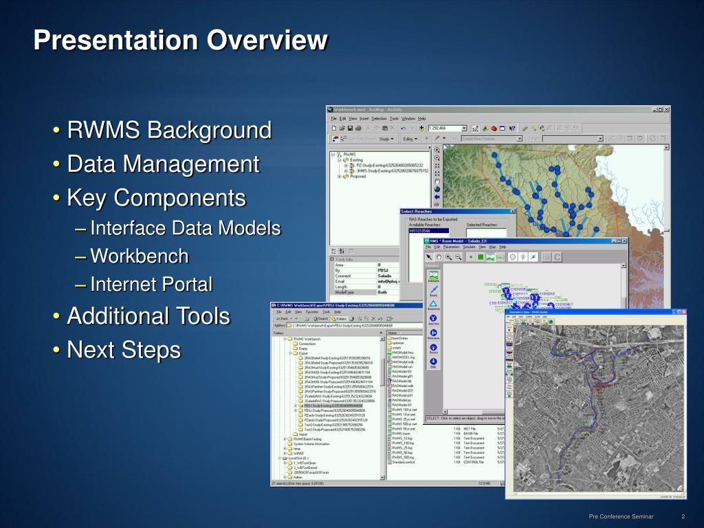
Task: Select the HMSModel.mdb file
Action: coord(403,362)
